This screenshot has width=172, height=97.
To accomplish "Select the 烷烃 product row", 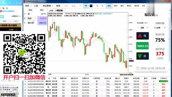I will 35,18.
